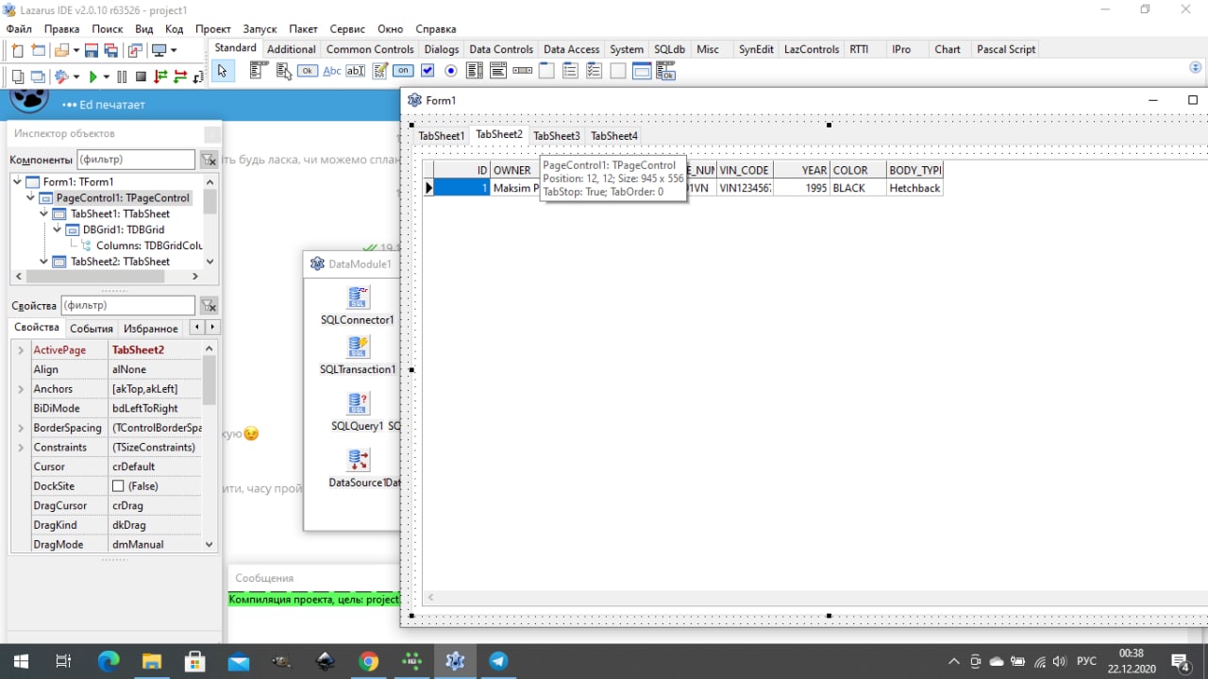Viewport: 1208px width, 679px height.
Task: Pick the TLabel 'Abc' component icon
Action: pyautogui.click(x=332, y=71)
